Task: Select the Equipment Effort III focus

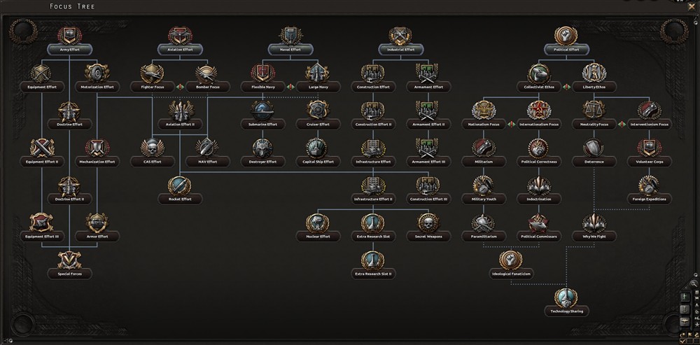Action: pos(41,223)
